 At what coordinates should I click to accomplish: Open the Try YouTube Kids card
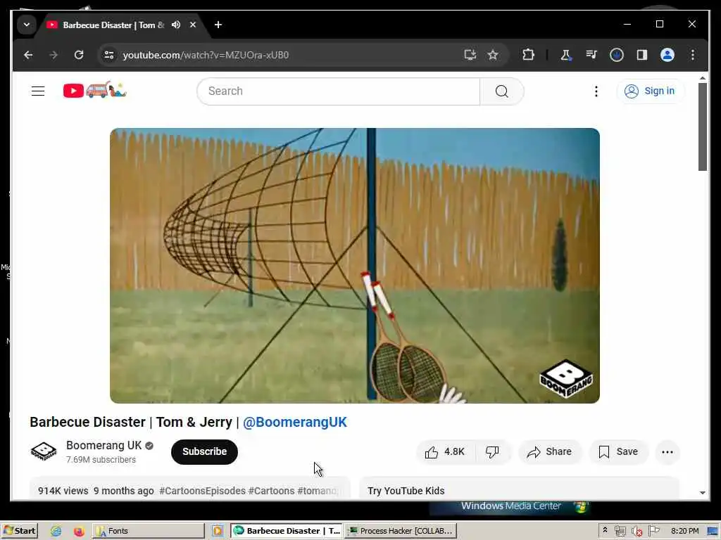(x=519, y=489)
